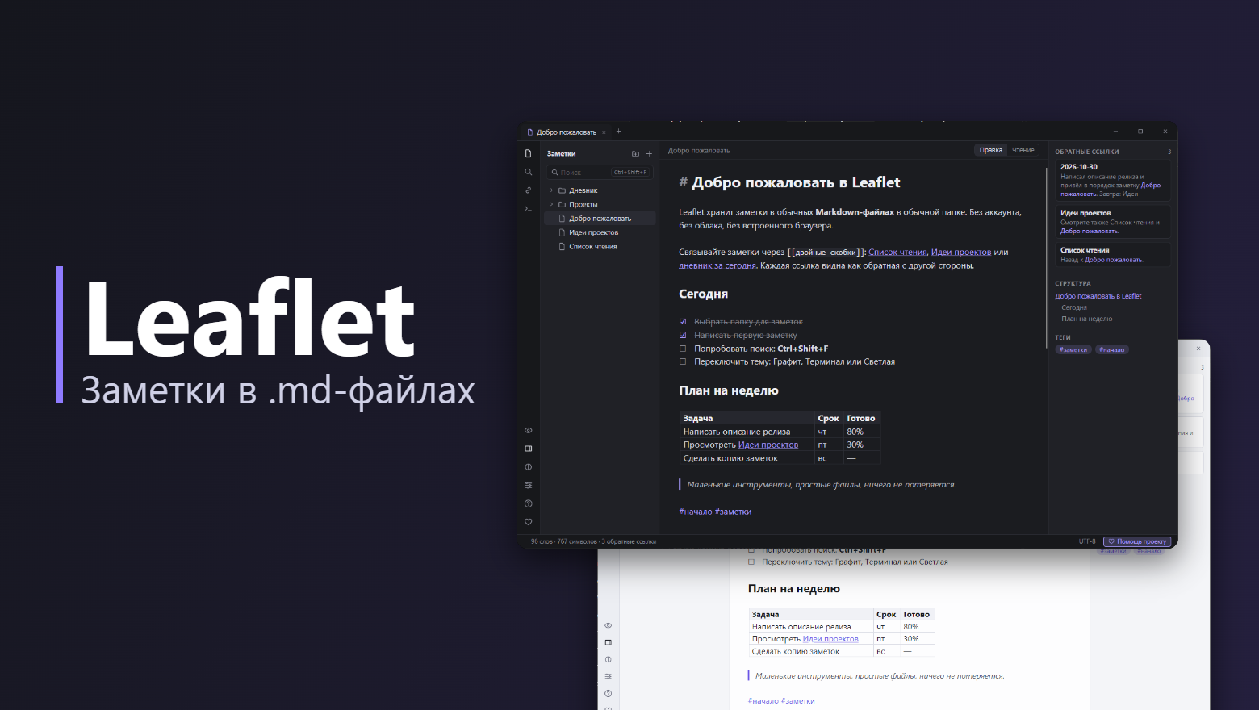Uncheck 'Выбрать папку для заметок' in the dark window

tap(683, 322)
